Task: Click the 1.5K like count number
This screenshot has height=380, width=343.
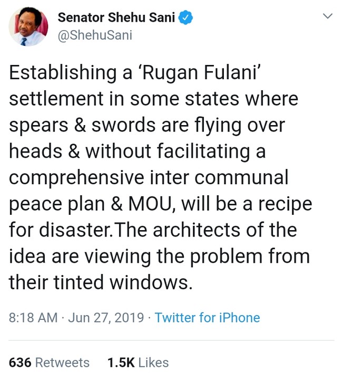Action: click(x=121, y=363)
